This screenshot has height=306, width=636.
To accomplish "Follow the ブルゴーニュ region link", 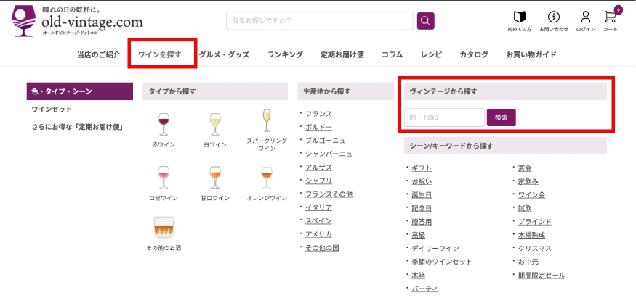I will pyautogui.click(x=325, y=140).
